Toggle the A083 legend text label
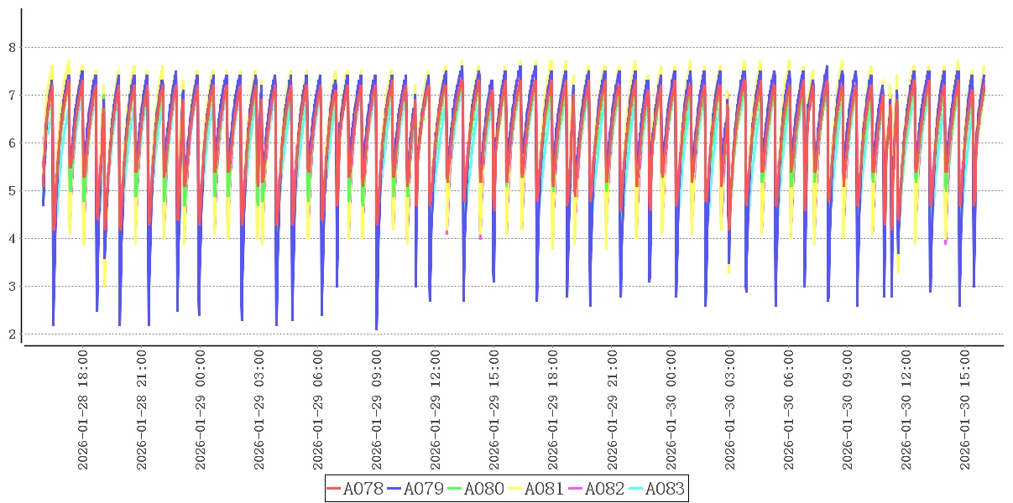1013x503 pixels. pyautogui.click(x=665, y=490)
